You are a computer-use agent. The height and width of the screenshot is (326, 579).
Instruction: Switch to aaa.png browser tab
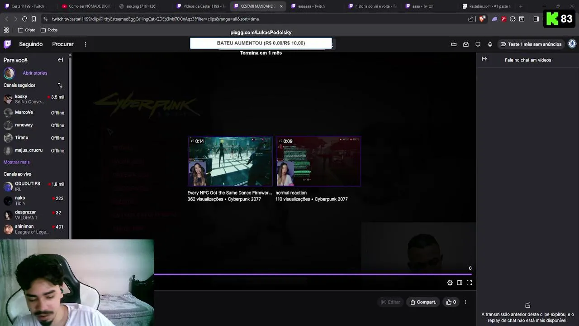point(141,6)
